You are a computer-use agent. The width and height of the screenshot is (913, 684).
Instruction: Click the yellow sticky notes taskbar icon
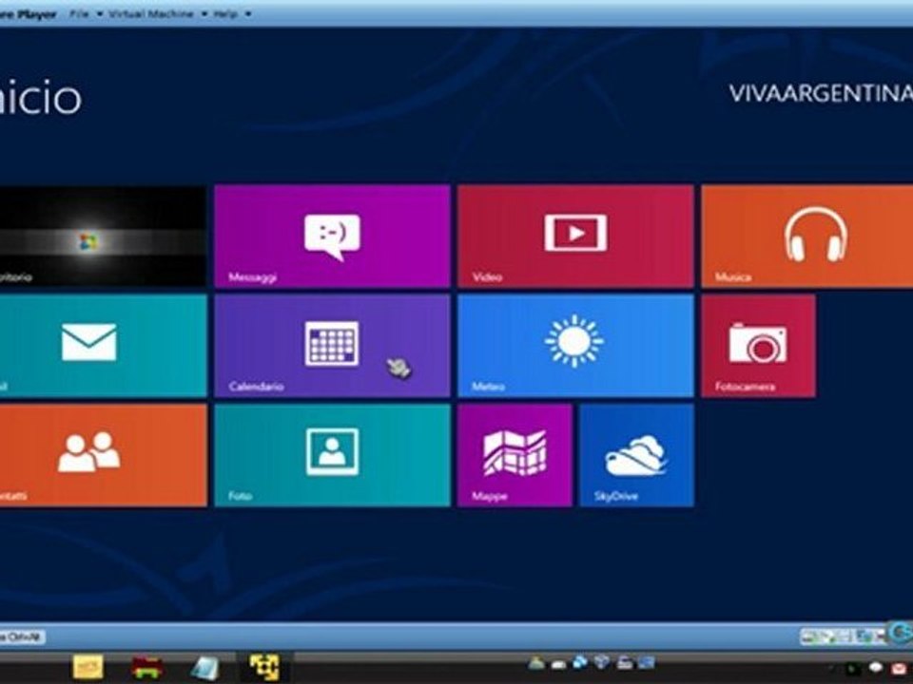(x=87, y=667)
